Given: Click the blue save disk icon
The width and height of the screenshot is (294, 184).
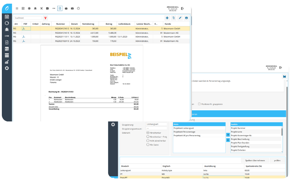Looking at the screenshot, I should point(284,76).
